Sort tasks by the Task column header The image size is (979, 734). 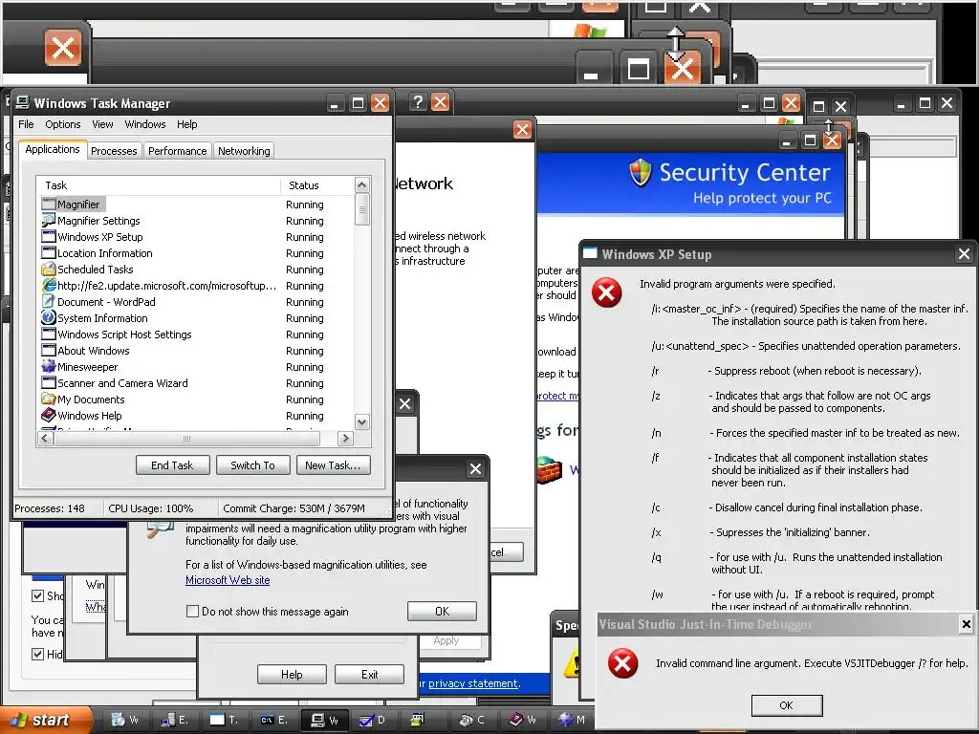click(x=160, y=185)
